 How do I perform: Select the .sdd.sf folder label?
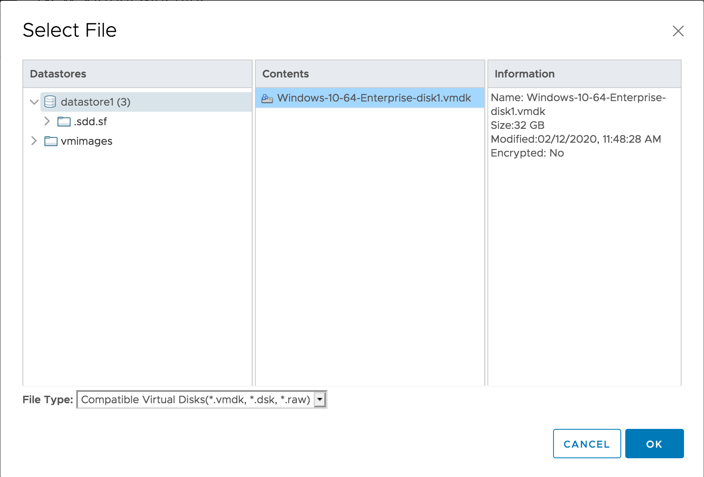coord(91,121)
